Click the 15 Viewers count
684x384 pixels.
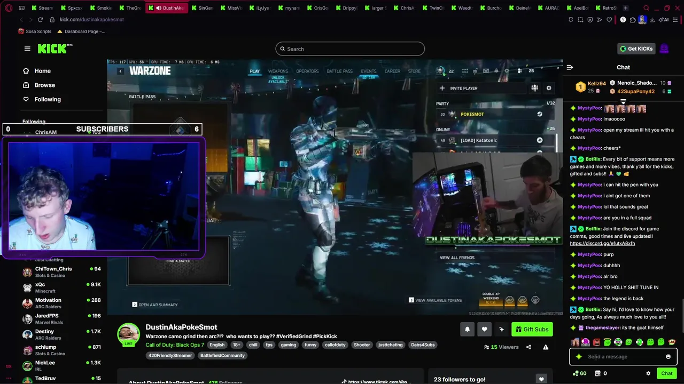tap(501, 347)
